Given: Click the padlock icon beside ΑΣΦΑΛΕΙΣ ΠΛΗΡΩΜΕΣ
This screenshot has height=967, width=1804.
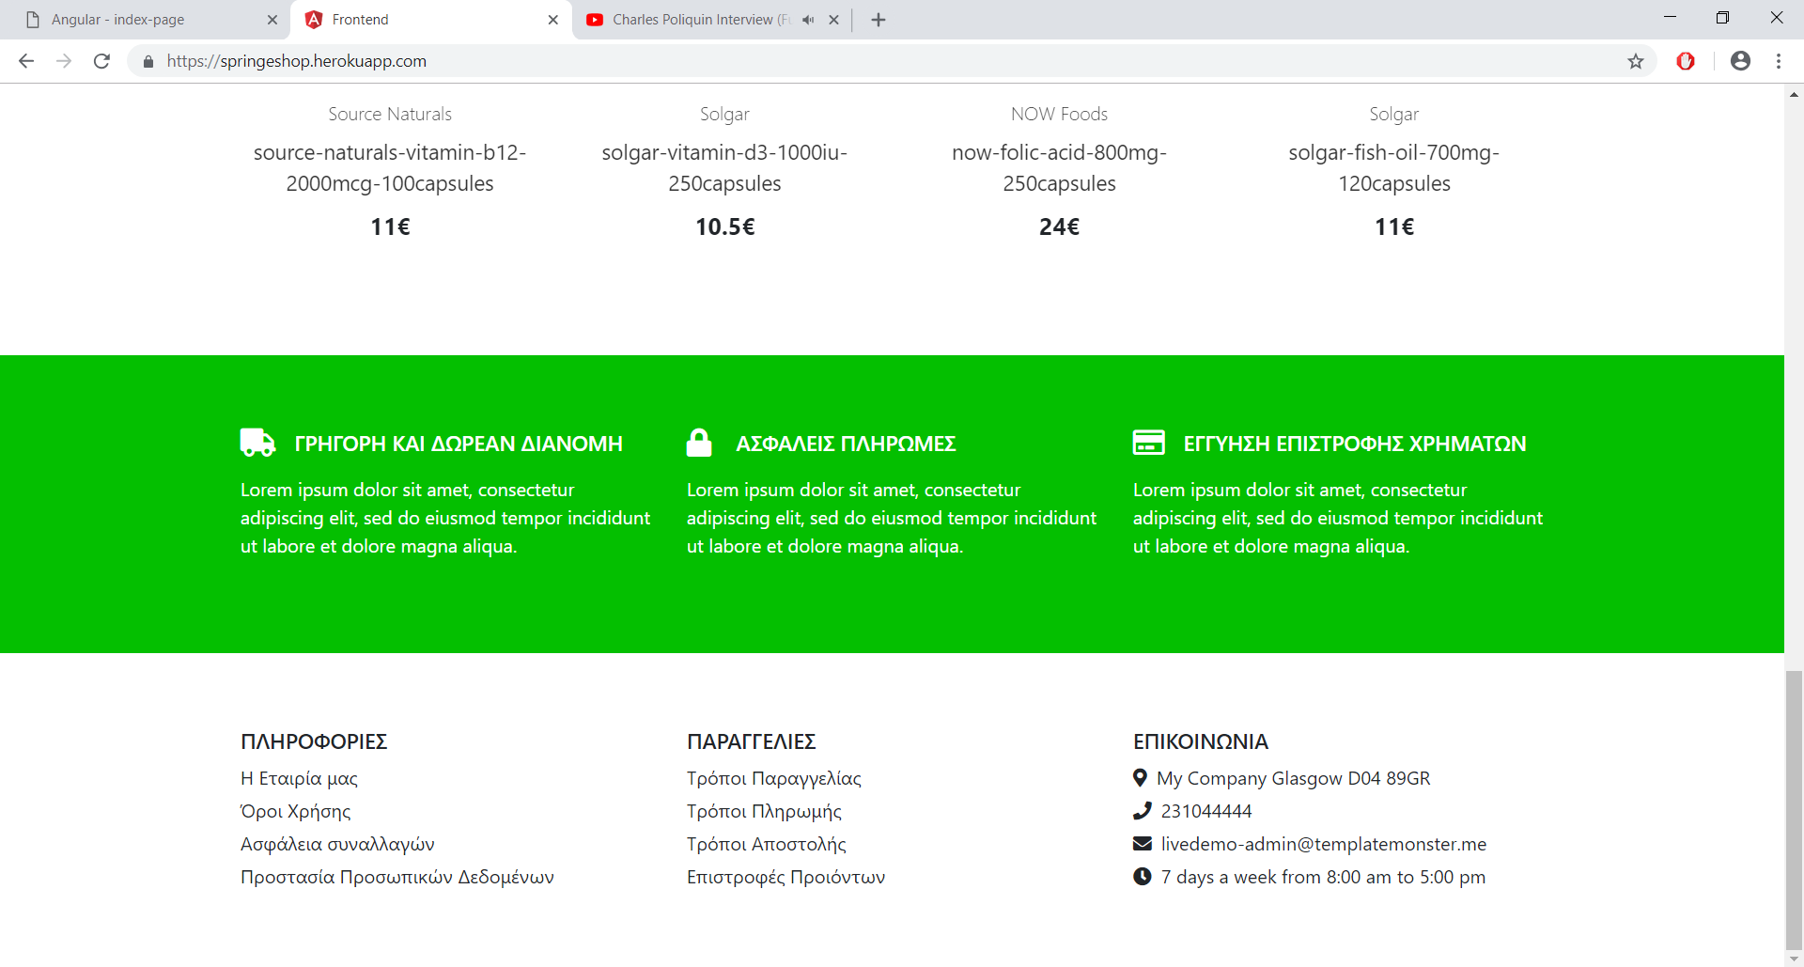Looking at the screenshot, I should (x=699, y=443).
